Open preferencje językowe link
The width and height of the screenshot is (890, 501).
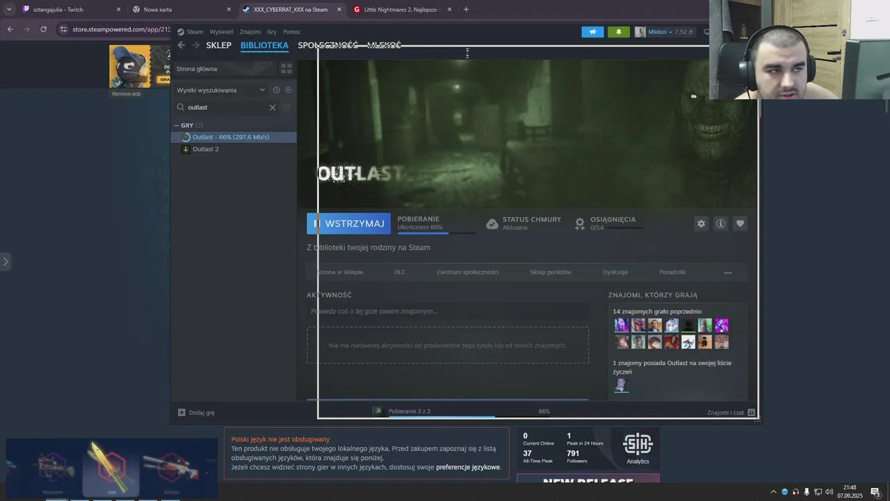[x=468, y=467]
